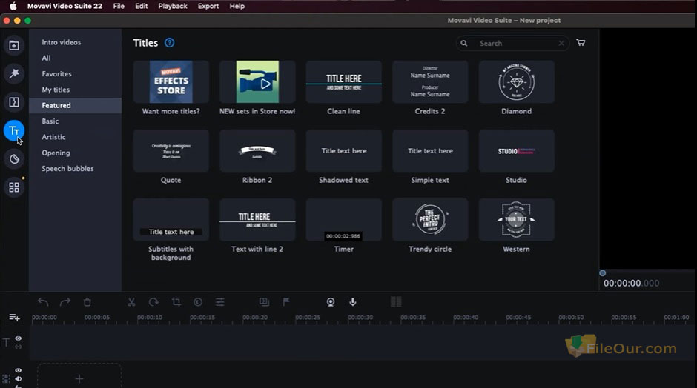Open the Effects magic wand tab
Screen dimensions: 697x388
click(x=14, y=74)
